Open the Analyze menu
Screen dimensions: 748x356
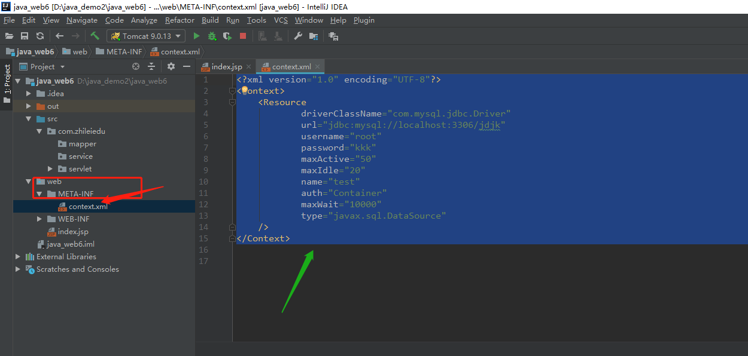[144, 20]
